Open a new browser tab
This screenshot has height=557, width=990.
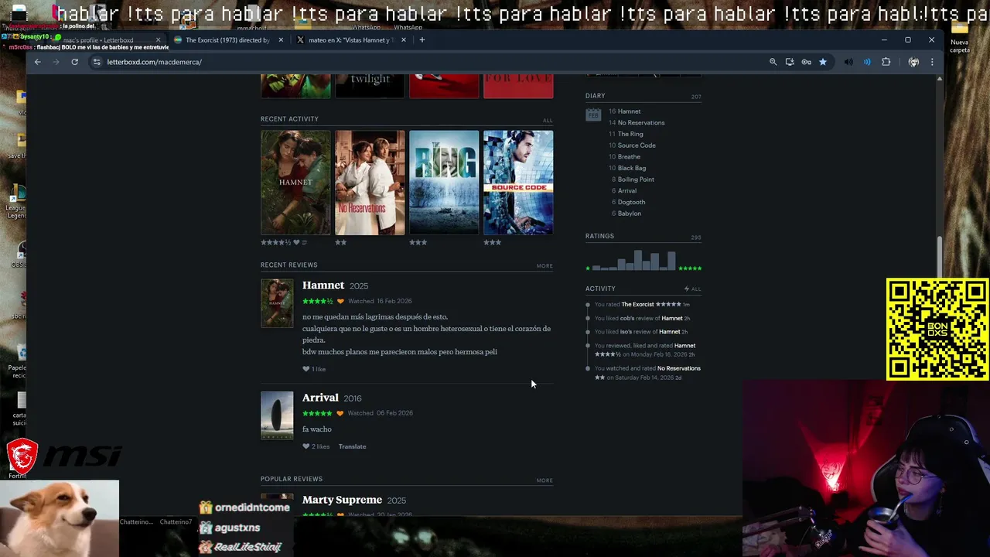(x=422, y=40)
